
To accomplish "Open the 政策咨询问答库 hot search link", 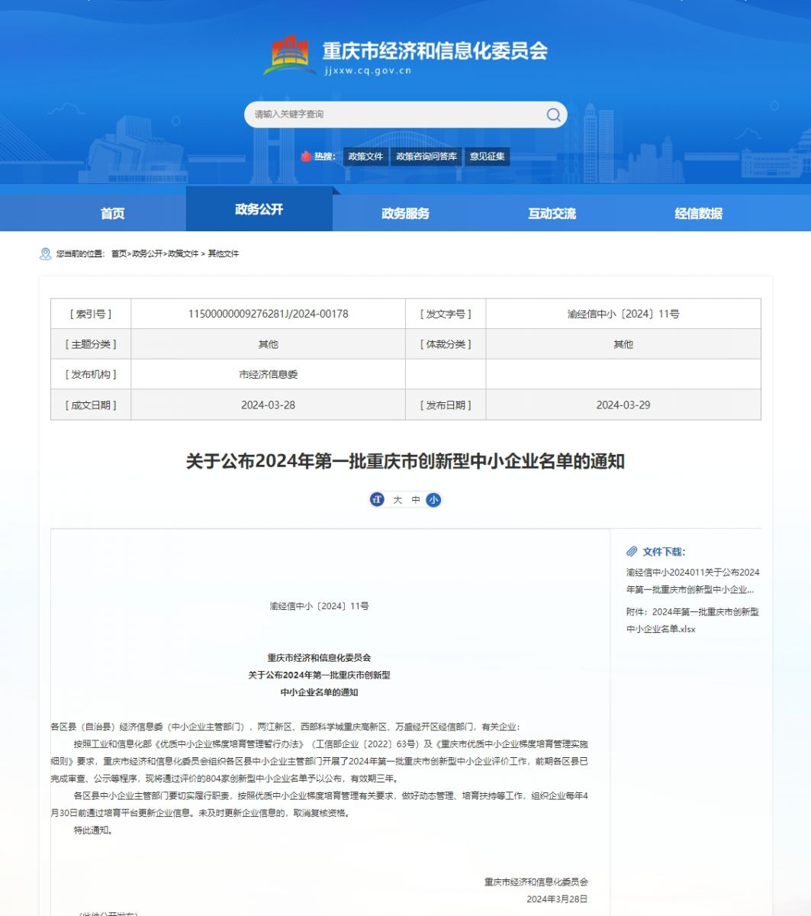I will pos(426,156).
